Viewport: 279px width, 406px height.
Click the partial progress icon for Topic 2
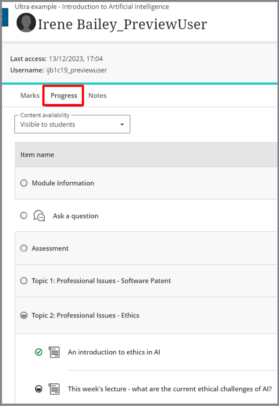click(24, 315)
